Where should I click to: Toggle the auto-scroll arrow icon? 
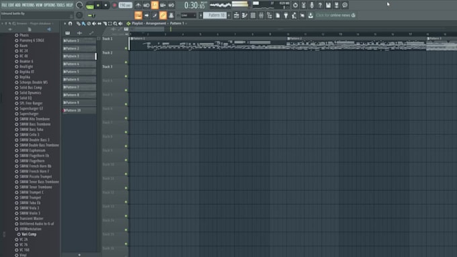tap(147, 15)
